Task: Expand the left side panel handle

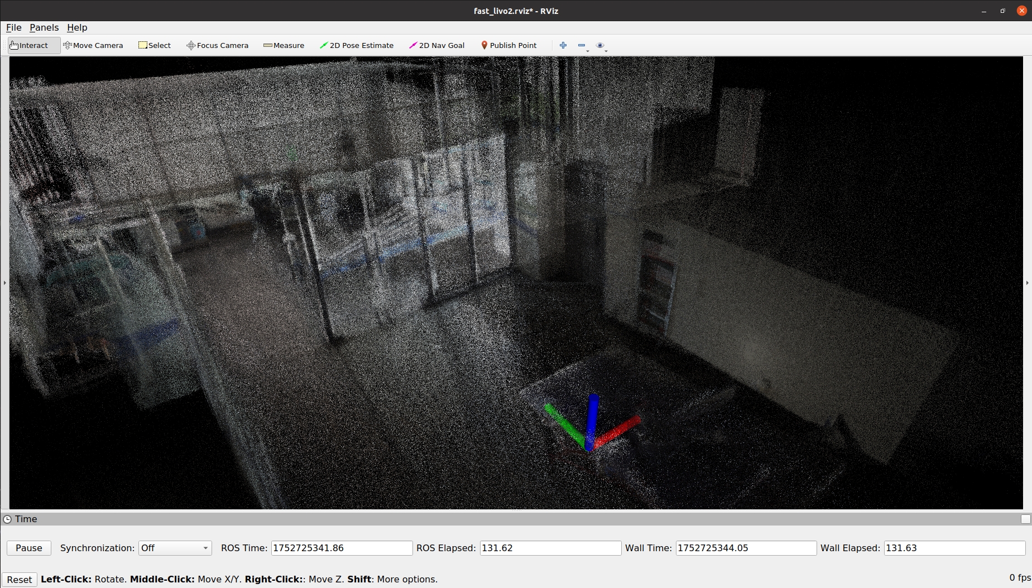Action: point(4,283)
